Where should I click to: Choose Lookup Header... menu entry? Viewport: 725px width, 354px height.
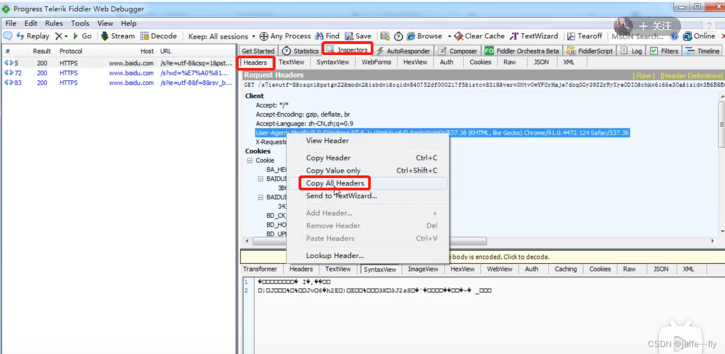pyautogui.click(x=368, y=256)
